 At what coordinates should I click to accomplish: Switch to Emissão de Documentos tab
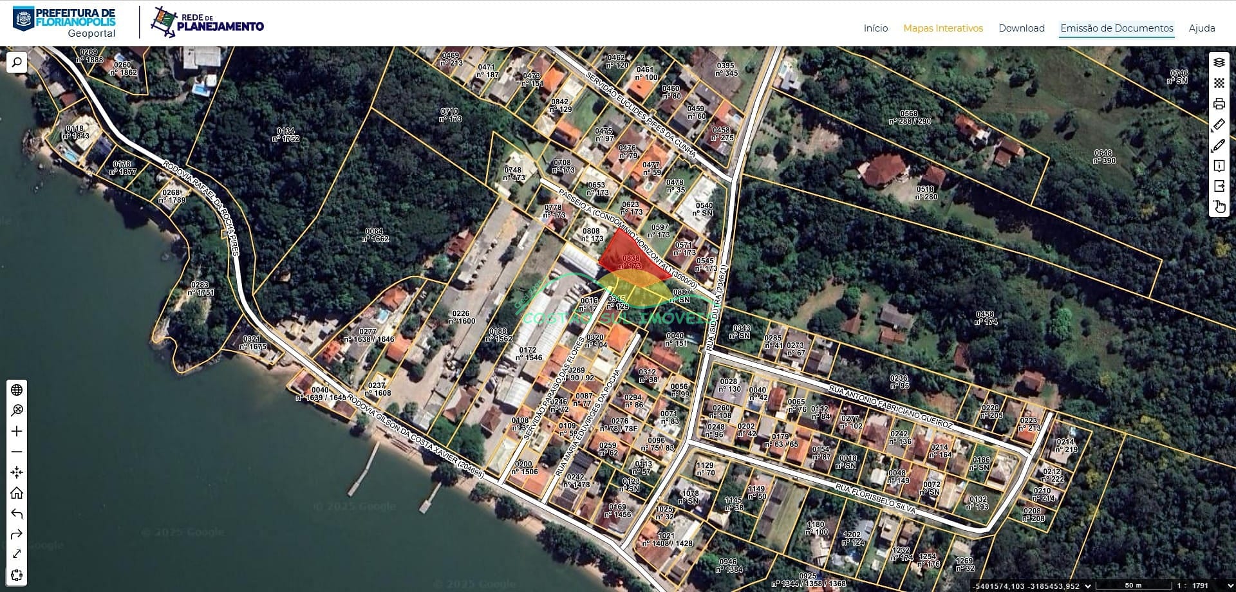tap(1116, 28)
